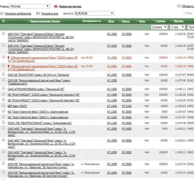Click the refresh arrows icon beside Обновить
The height and width of the screenshot is (183, 194).
[x=179, y=6]
